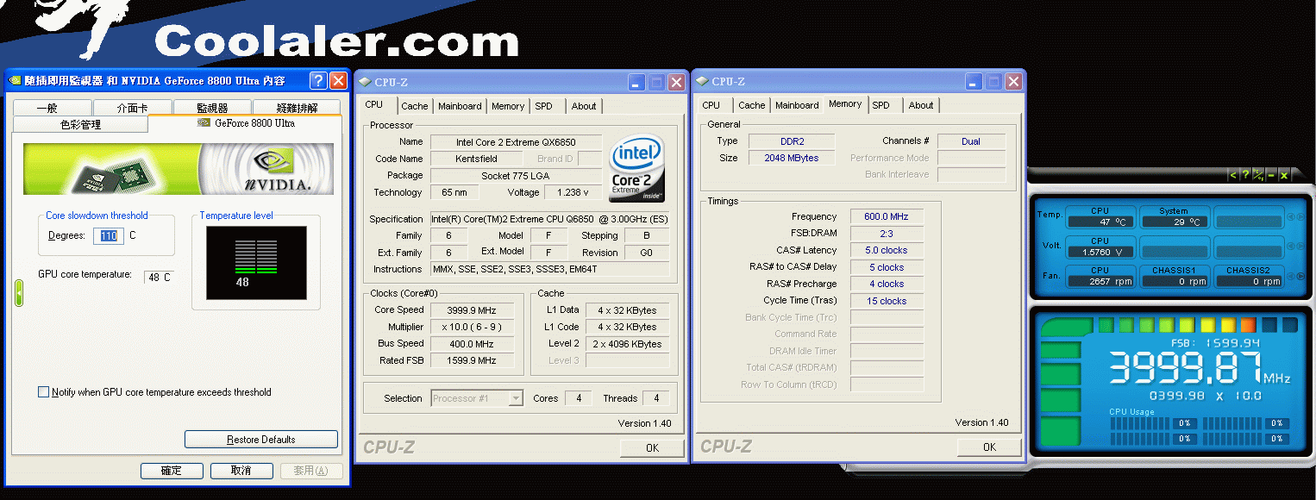
Task: Click the Degrees threshold input field
Action: coord(109,236)
